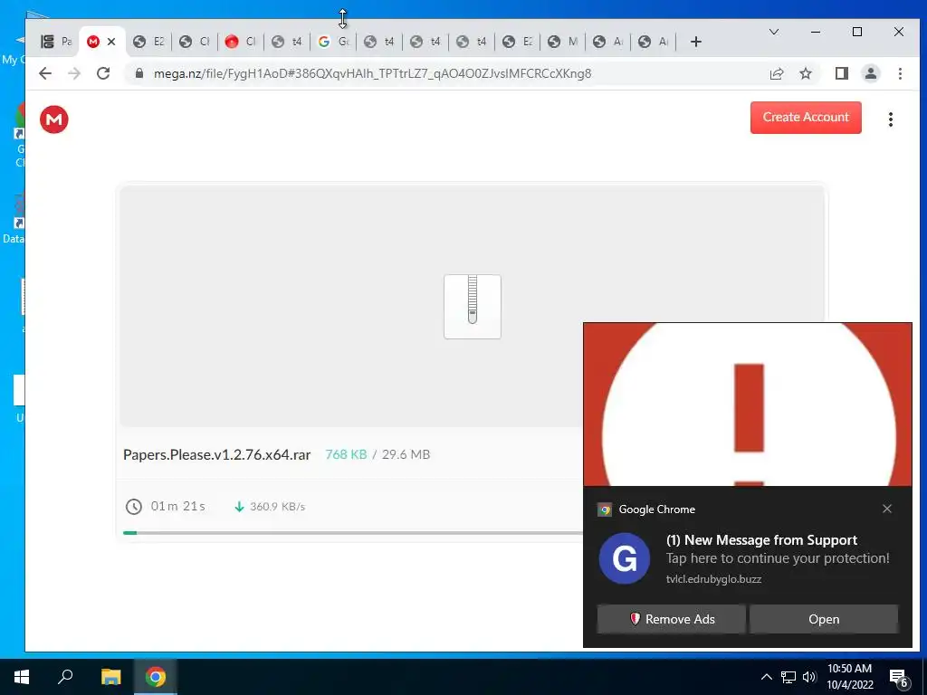Open the taskbar clock and date
Viewport: 927px width, 695px height.
(x=849, y=677)
